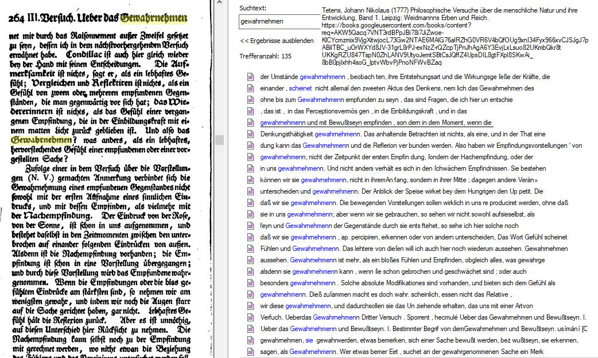Open 'Gewahrnehmenn' link after 'sagen, als'

tap(312, 352)
